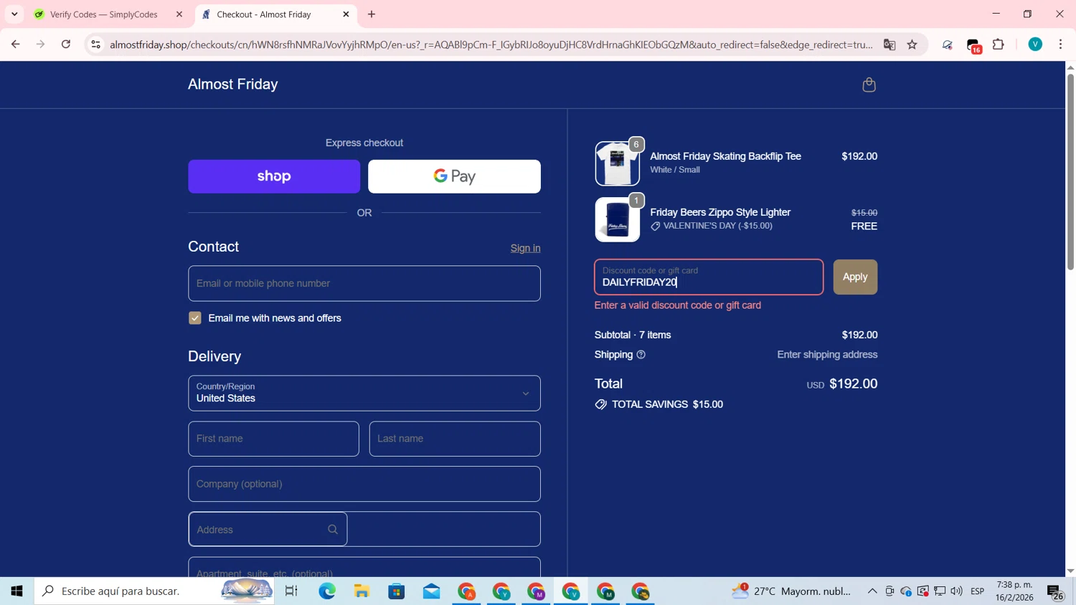Click the taskbar clock showing 7:38 p. m.

coord(1014,591)
